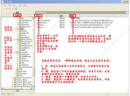Expand the Reinstall tree node
The width and height of the screenshot is (130, 96).
17,24
